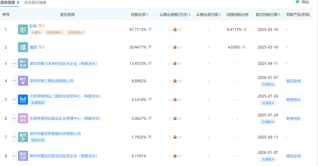Switch to 历史股东镜像 tab
This screenshot has width=318, height=166.
tap(35, 3)
